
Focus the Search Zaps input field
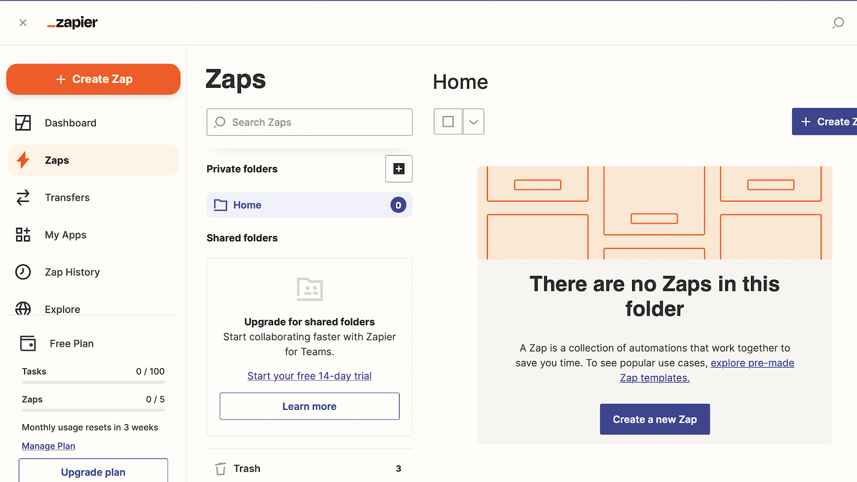(310, 122)
